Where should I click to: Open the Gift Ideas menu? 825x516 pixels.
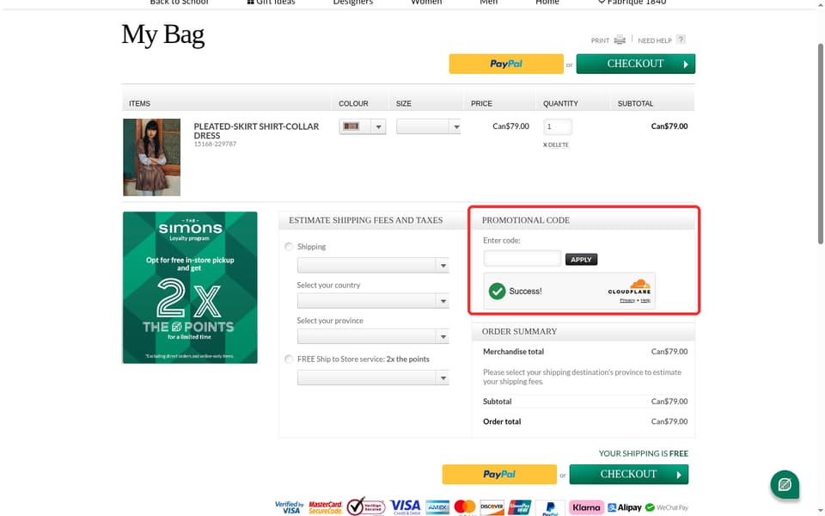pyautogui.click(x=271, y=2)
